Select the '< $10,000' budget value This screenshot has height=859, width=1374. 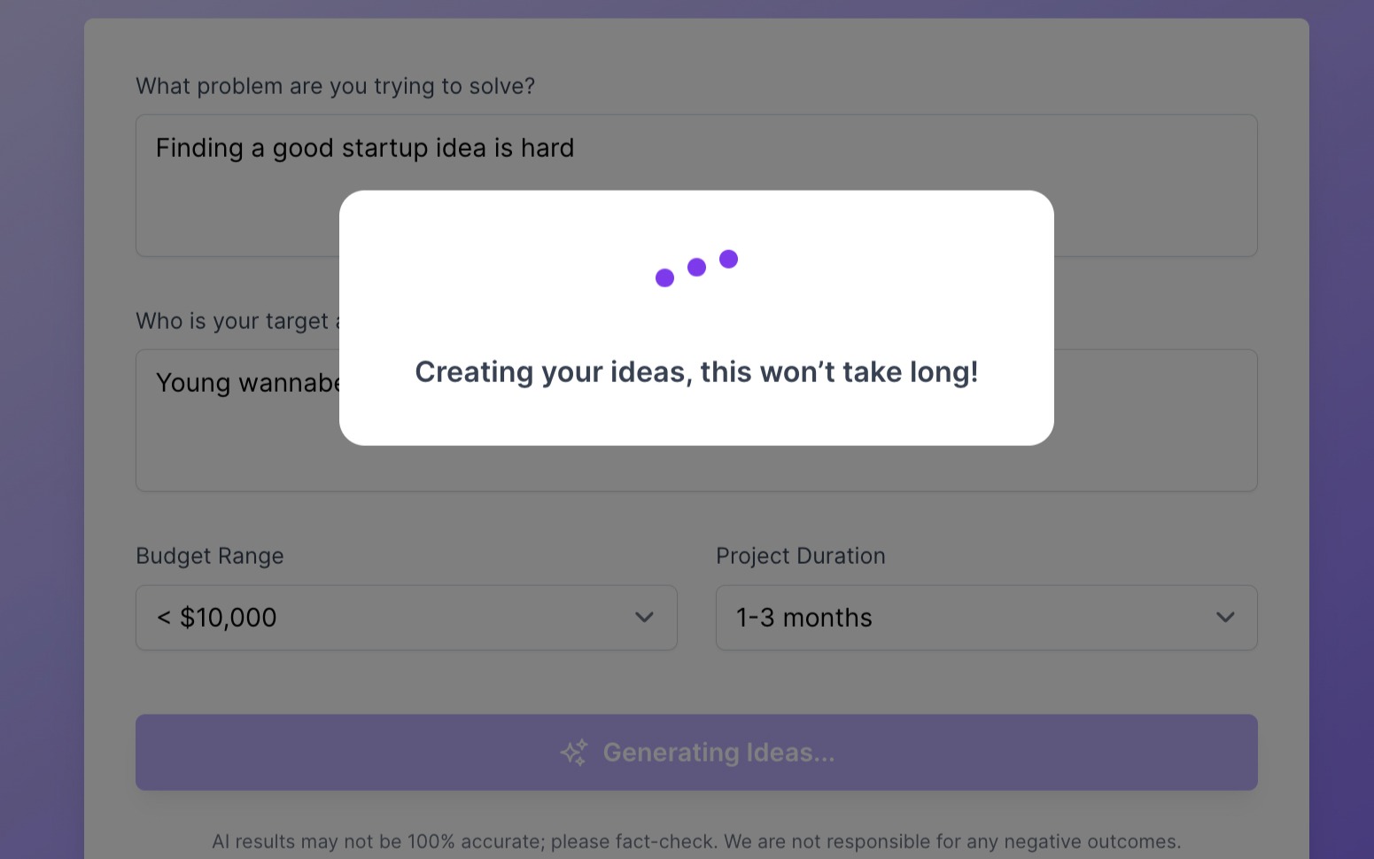click(x=216, y=618)
